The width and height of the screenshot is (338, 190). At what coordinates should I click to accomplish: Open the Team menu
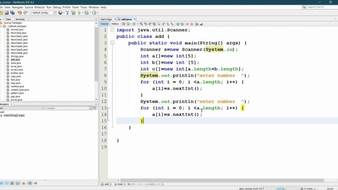[75, 7]
